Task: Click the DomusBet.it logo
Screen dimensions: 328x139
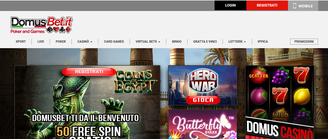Action: pyautogui.click(x=41, y=25)
